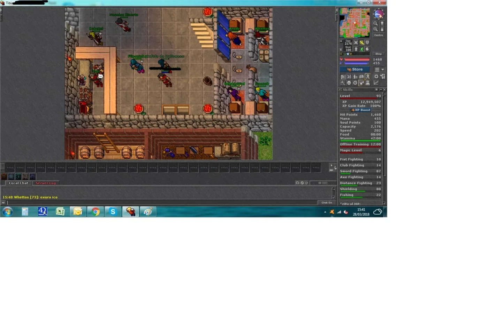
Task: Toggle the action bar lock
Action: click(336, 168)
